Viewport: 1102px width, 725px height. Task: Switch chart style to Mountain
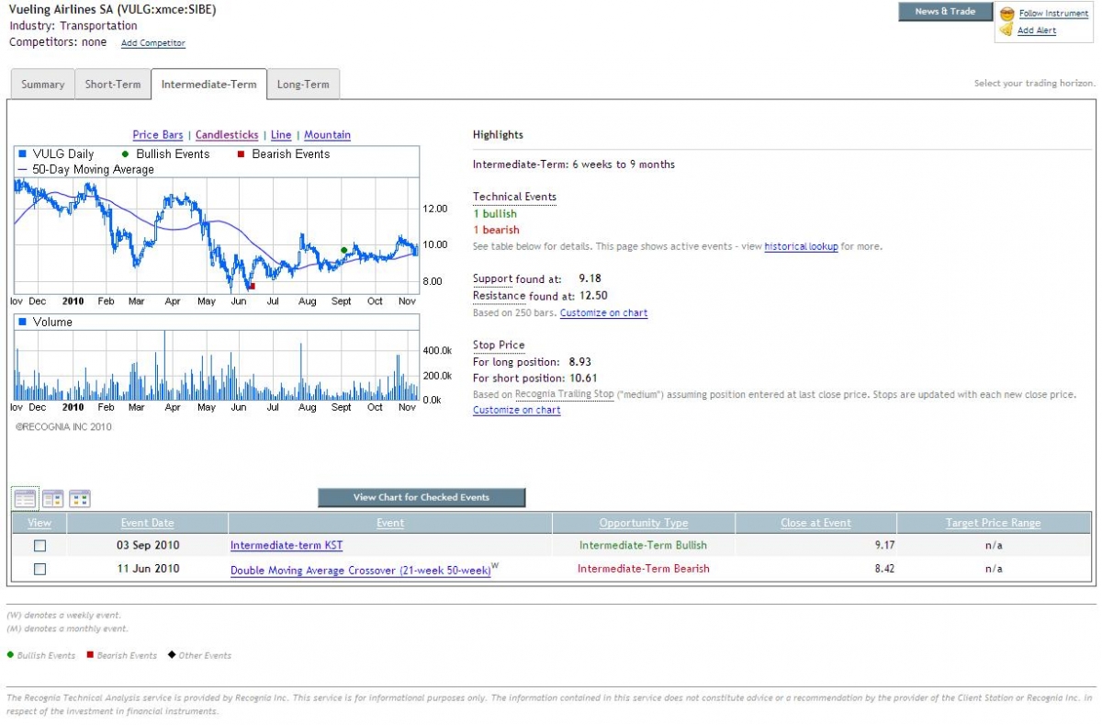(327, 135)
